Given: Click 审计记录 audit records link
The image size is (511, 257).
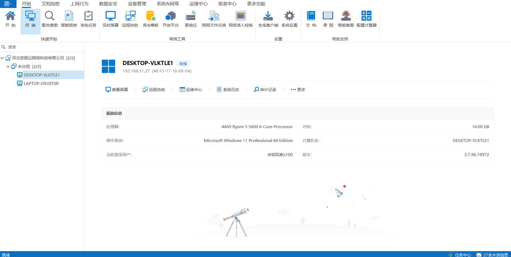Looking at the screenshot, I should click(265, 90).
